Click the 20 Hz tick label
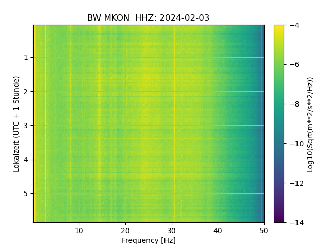The image size is (330, 247). [x=125, y=231]
